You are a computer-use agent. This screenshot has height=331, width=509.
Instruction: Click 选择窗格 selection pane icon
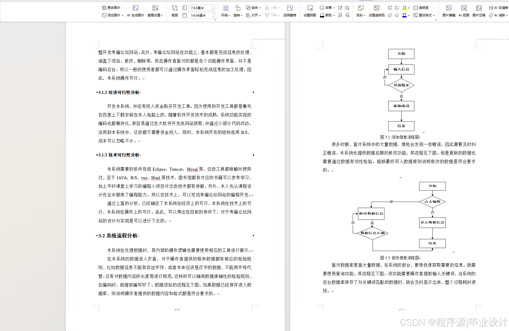290,8
